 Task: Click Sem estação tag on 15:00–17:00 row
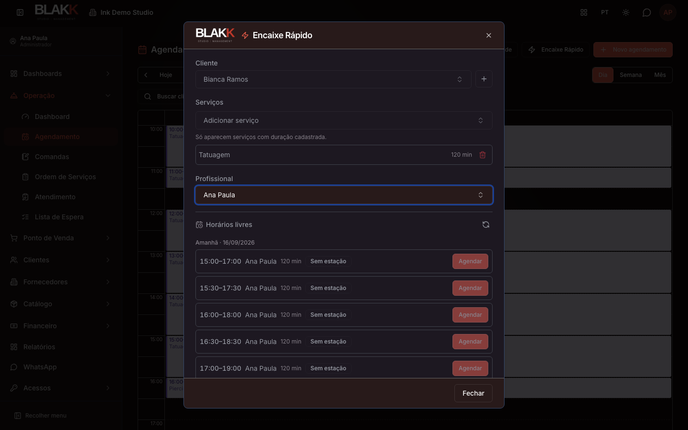pyautogui.click(x=328, y=261)
